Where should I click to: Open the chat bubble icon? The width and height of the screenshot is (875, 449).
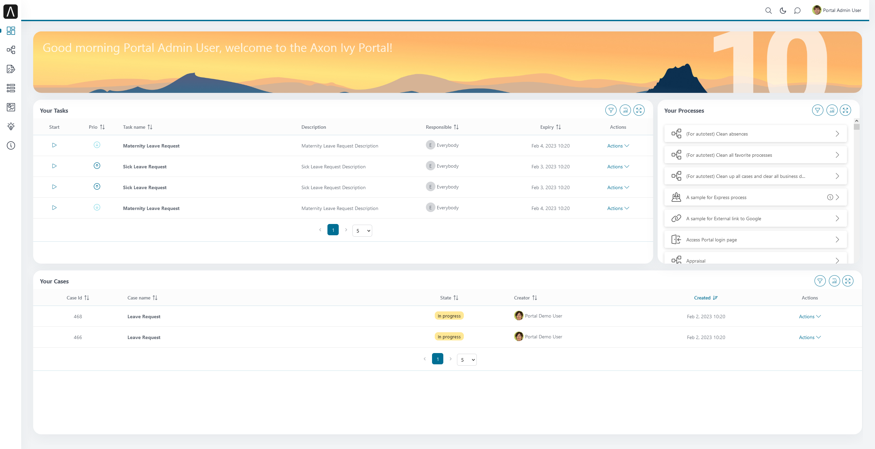(x=797, y=11)
